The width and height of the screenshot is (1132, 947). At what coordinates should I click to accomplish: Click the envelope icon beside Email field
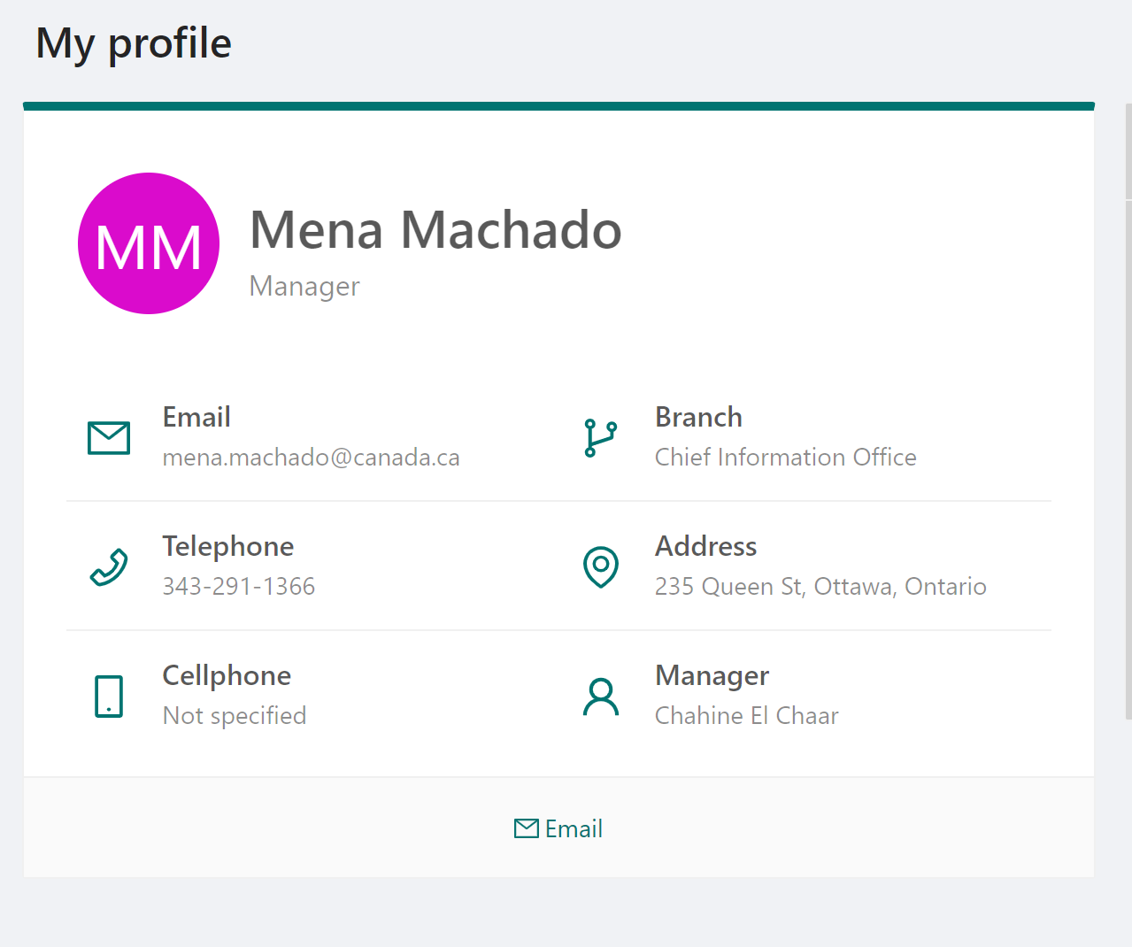click(109, 438)
